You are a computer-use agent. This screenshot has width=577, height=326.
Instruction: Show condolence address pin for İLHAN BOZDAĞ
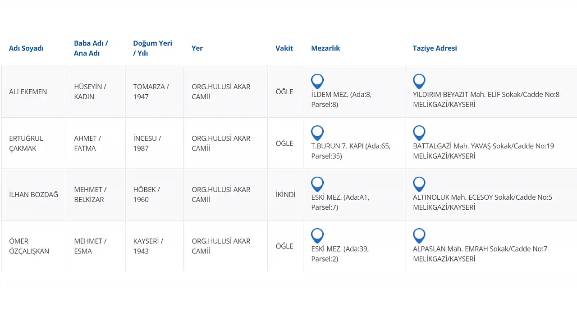pos(419,184)
